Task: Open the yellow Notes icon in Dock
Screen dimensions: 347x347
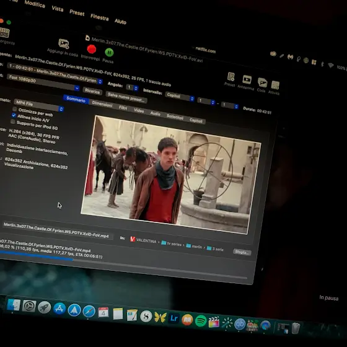Action: pyautogui.click(x=118, y=314)
